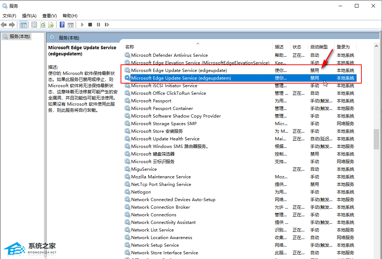The height and width of the screenshot is (259, 382).
Task: Select Microsoft Store 安装服务 name
Action: pos(157,131)
